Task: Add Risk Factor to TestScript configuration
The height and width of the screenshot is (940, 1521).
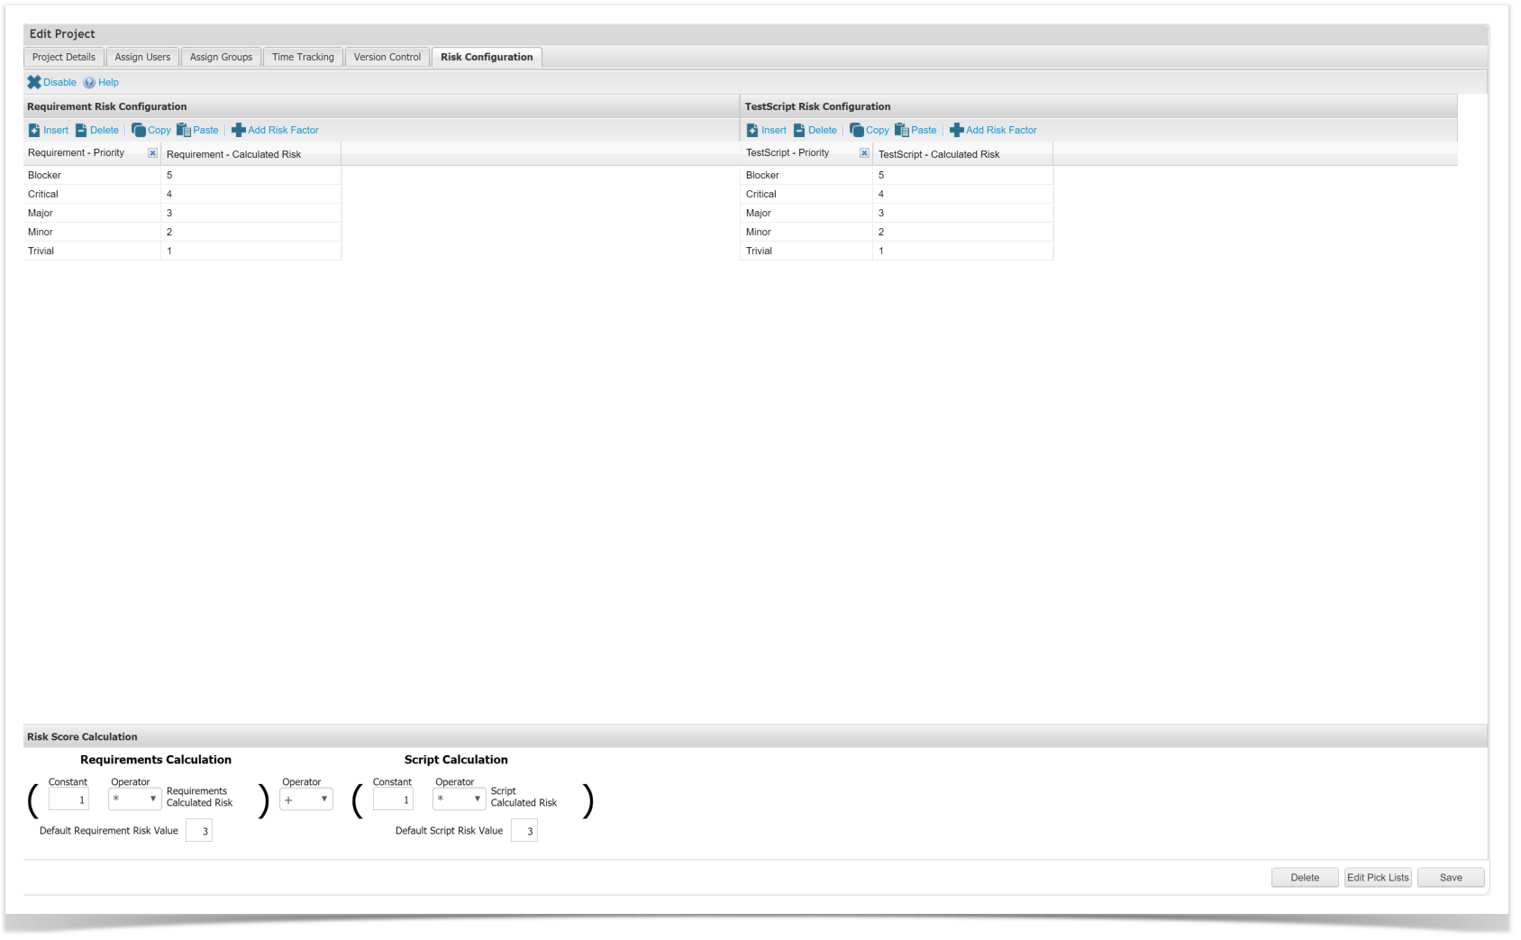Action: 993,131
